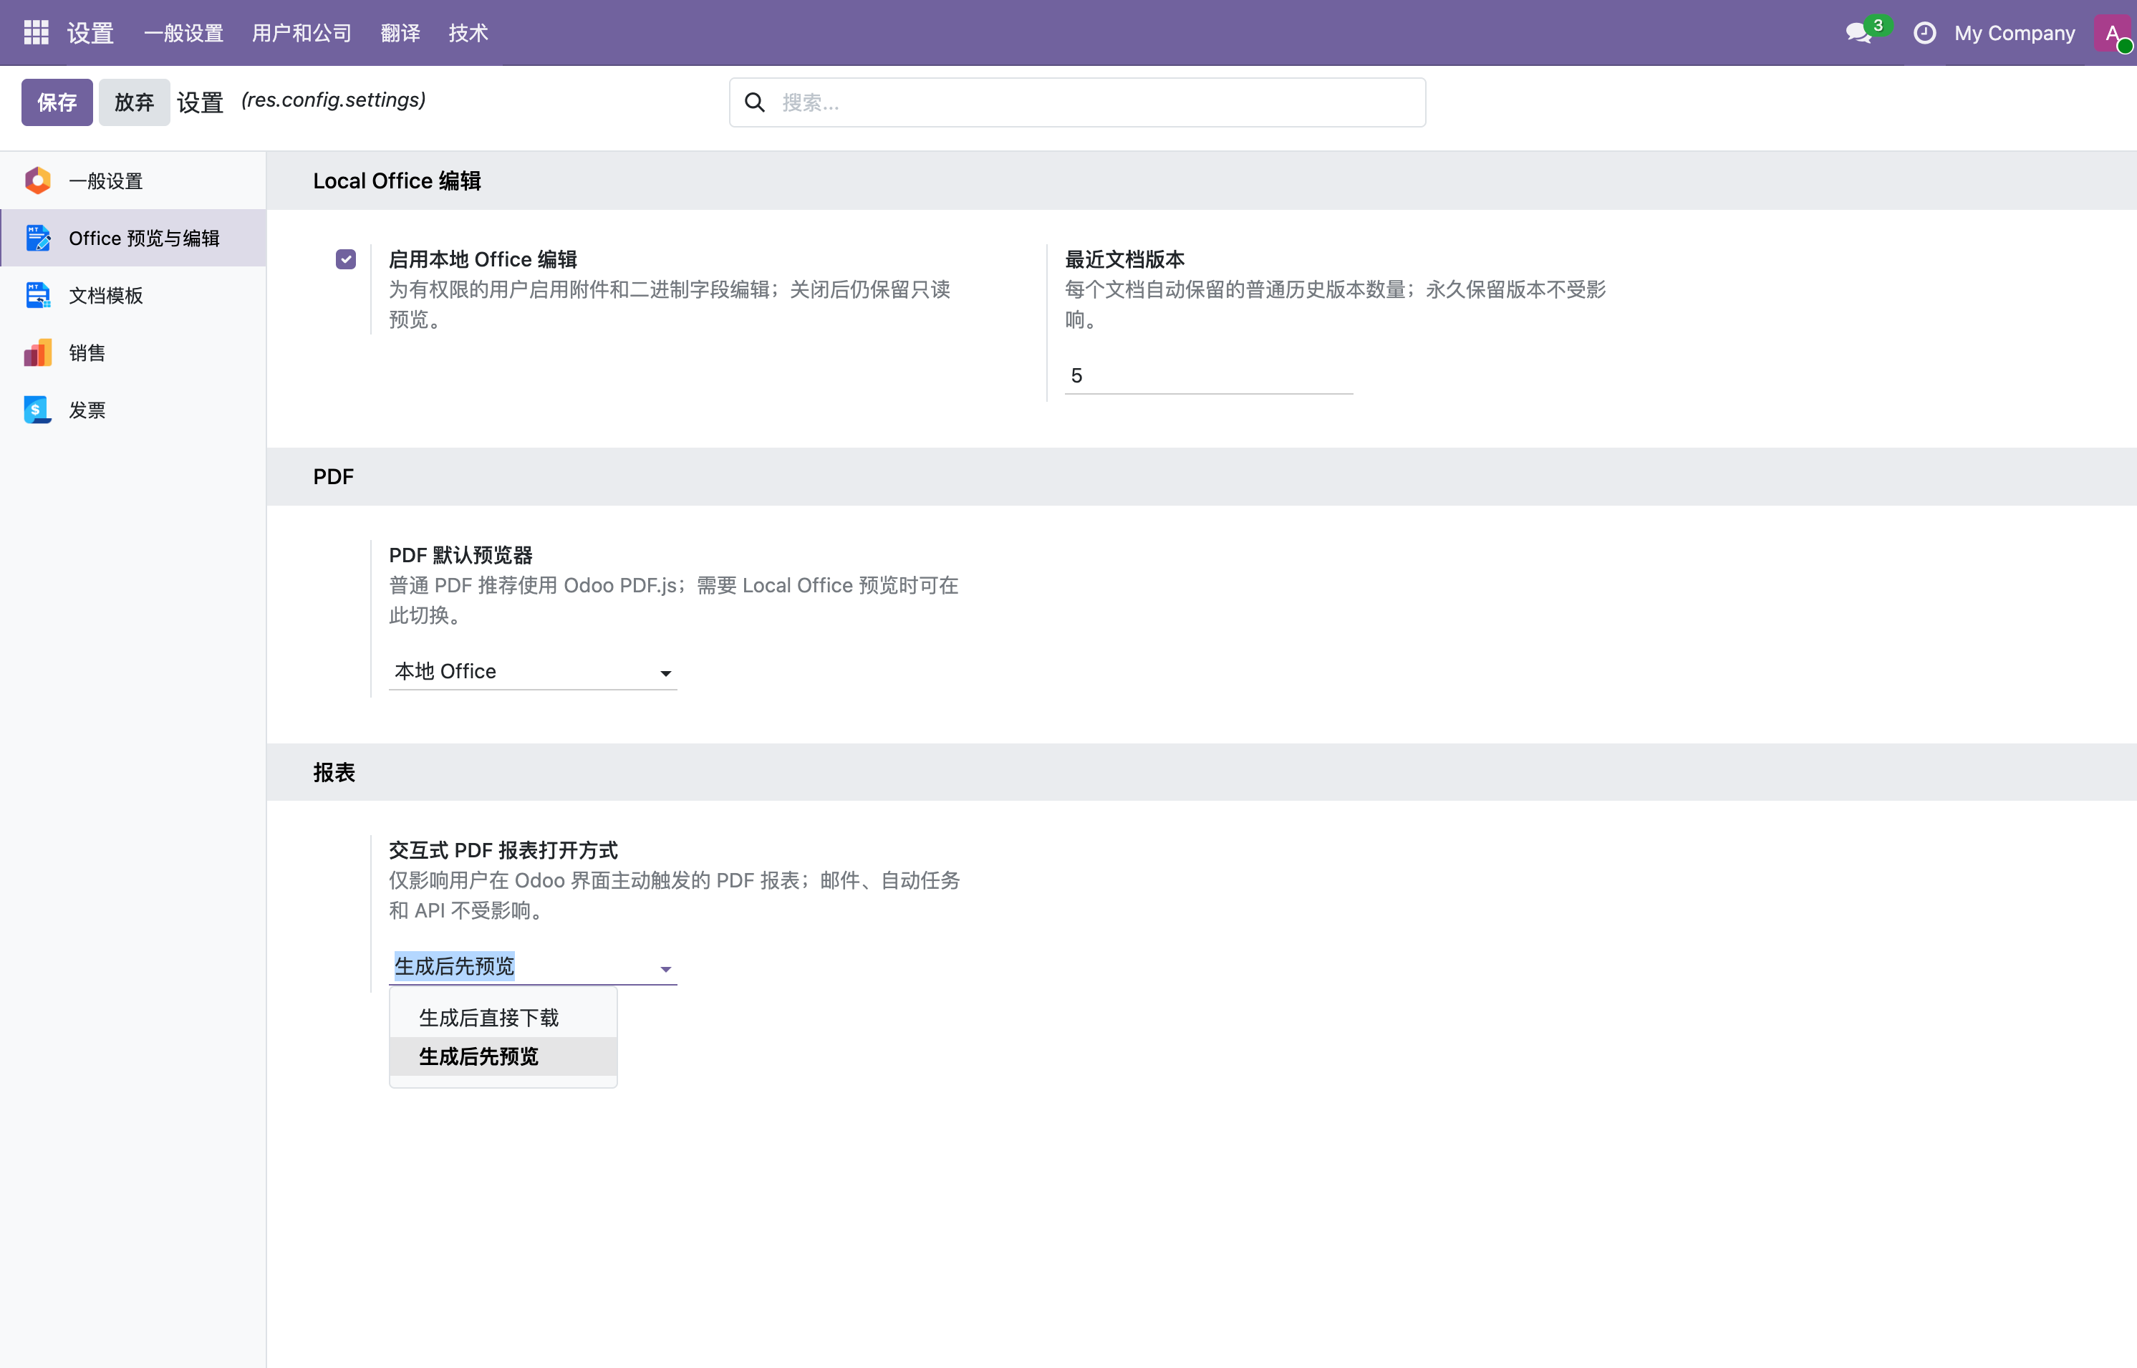Select 一般设置 in the sidebar
Screen dimensions: 2137x1368
pyautogui.click(x=133, y=180)
